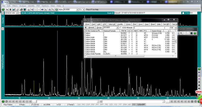This screenshot has height=107, width=202.
Task: Click the Select All button
Action: pos(112,24)
